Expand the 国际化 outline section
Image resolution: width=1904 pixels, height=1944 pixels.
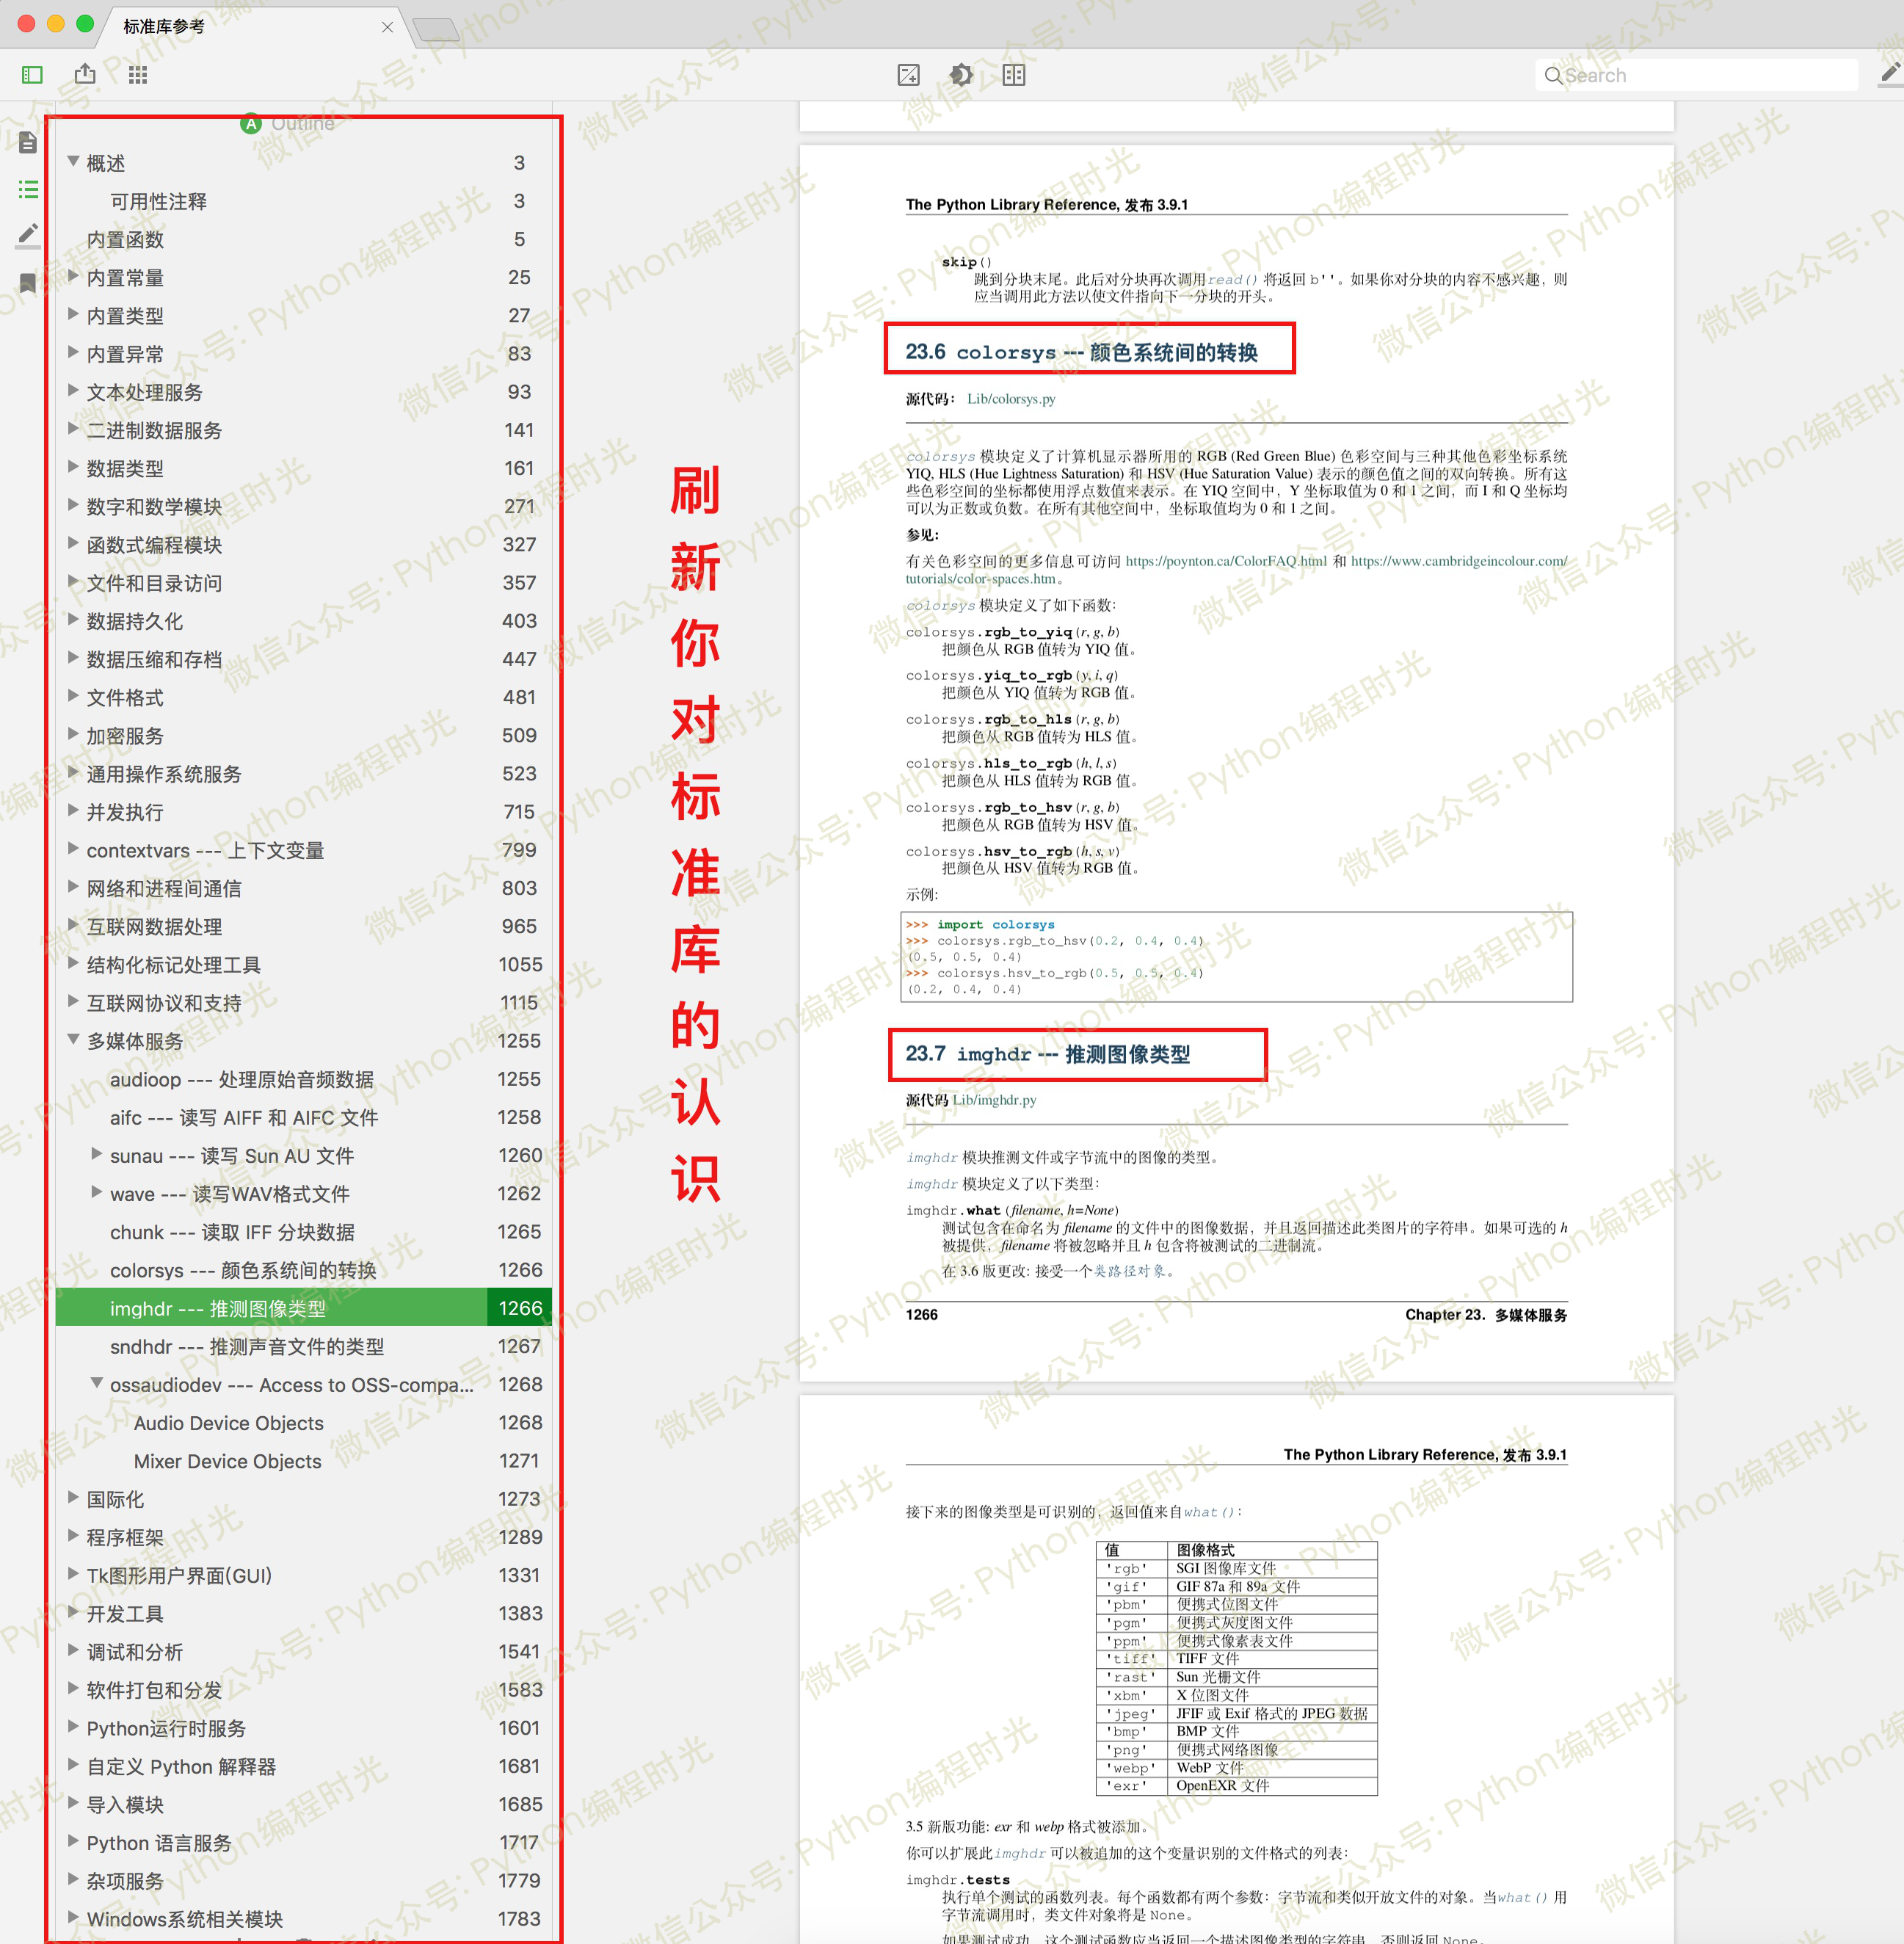73,1498
